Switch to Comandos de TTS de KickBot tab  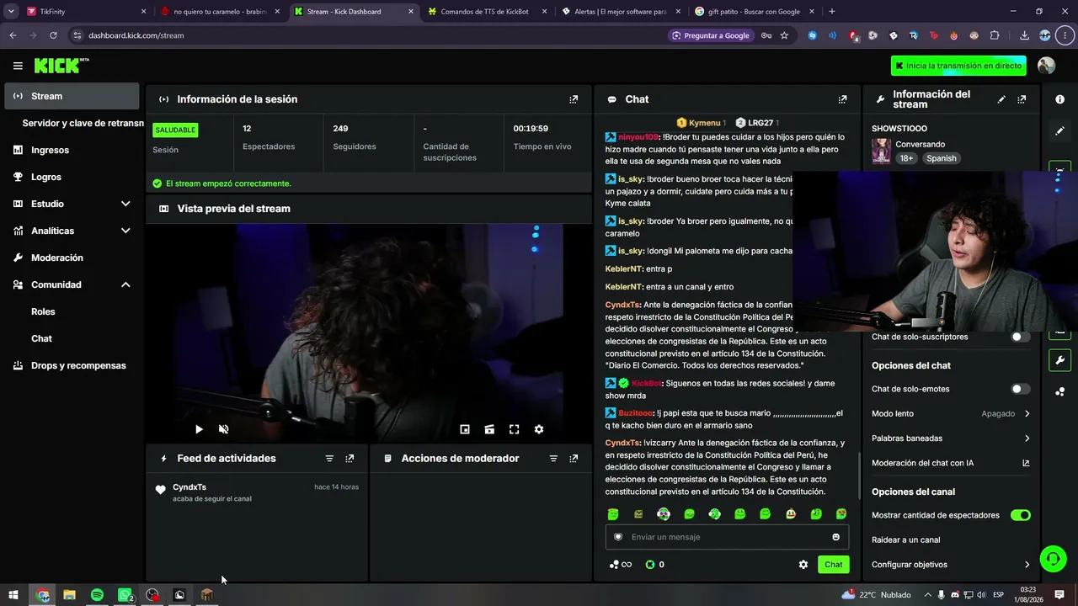(x=486, y=12)
